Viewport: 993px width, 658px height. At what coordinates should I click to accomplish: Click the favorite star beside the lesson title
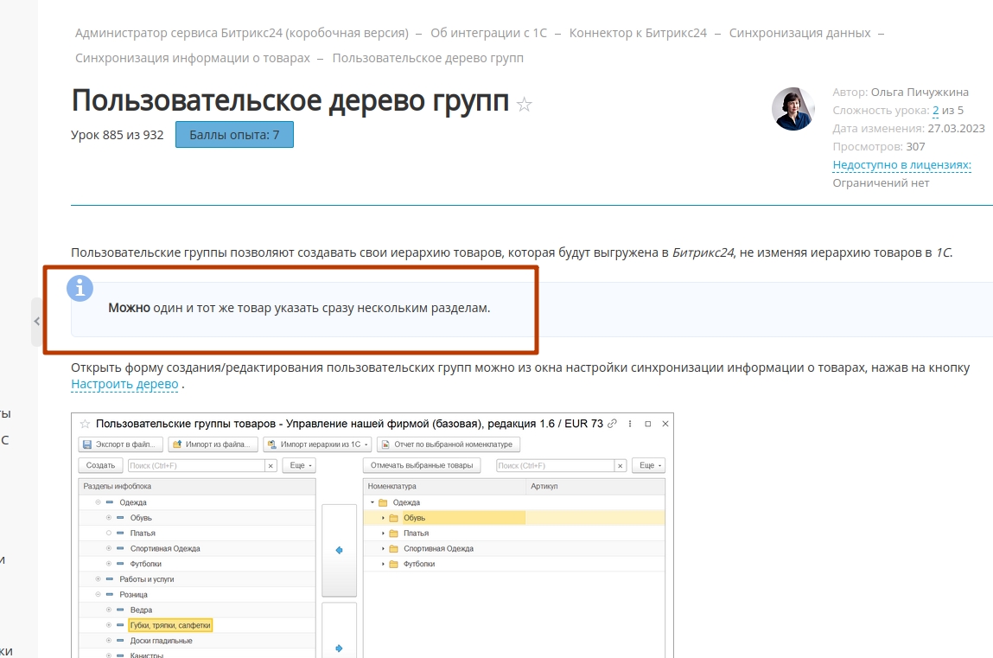(x=524, y=105)
